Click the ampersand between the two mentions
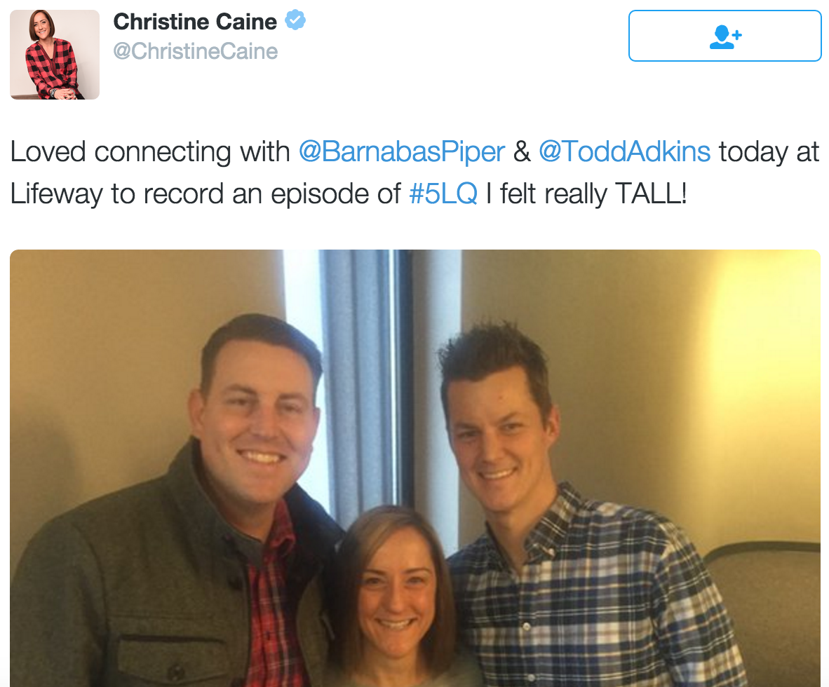 522,152
